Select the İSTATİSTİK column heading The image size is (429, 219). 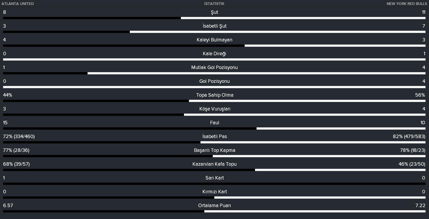pos(214,4)
